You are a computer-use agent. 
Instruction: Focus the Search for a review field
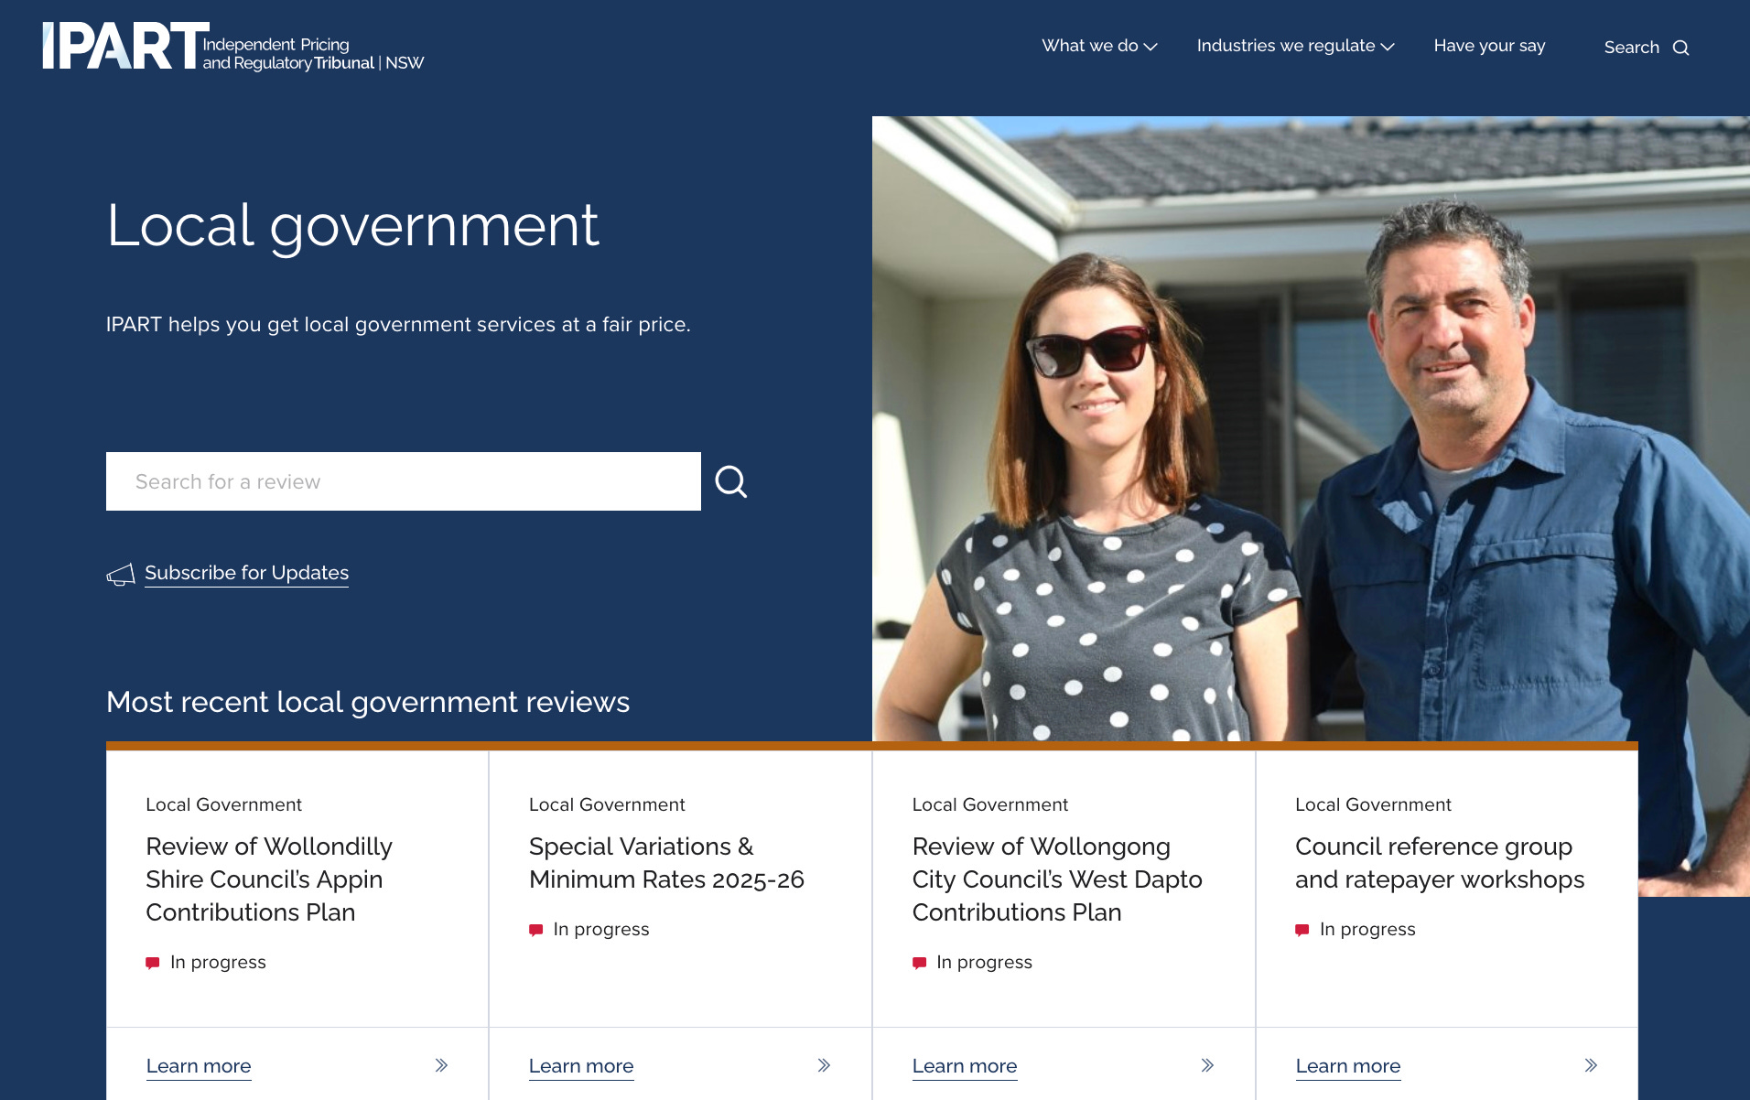point(404,481)
